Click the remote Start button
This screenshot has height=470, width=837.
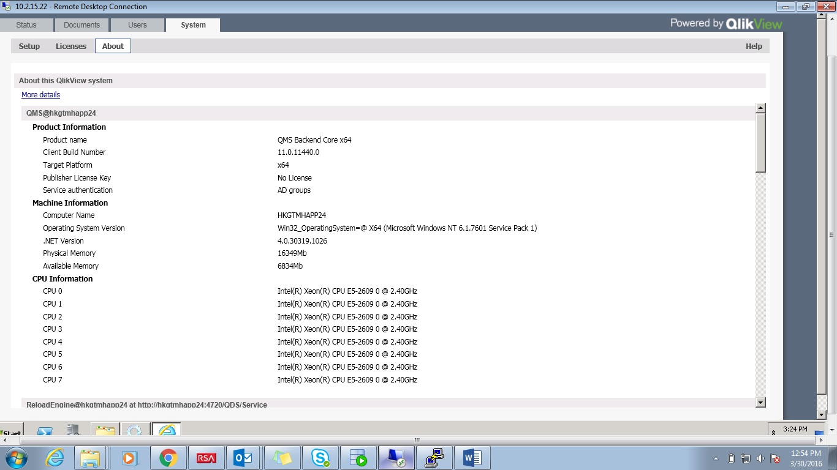click(x=12, y=430)
